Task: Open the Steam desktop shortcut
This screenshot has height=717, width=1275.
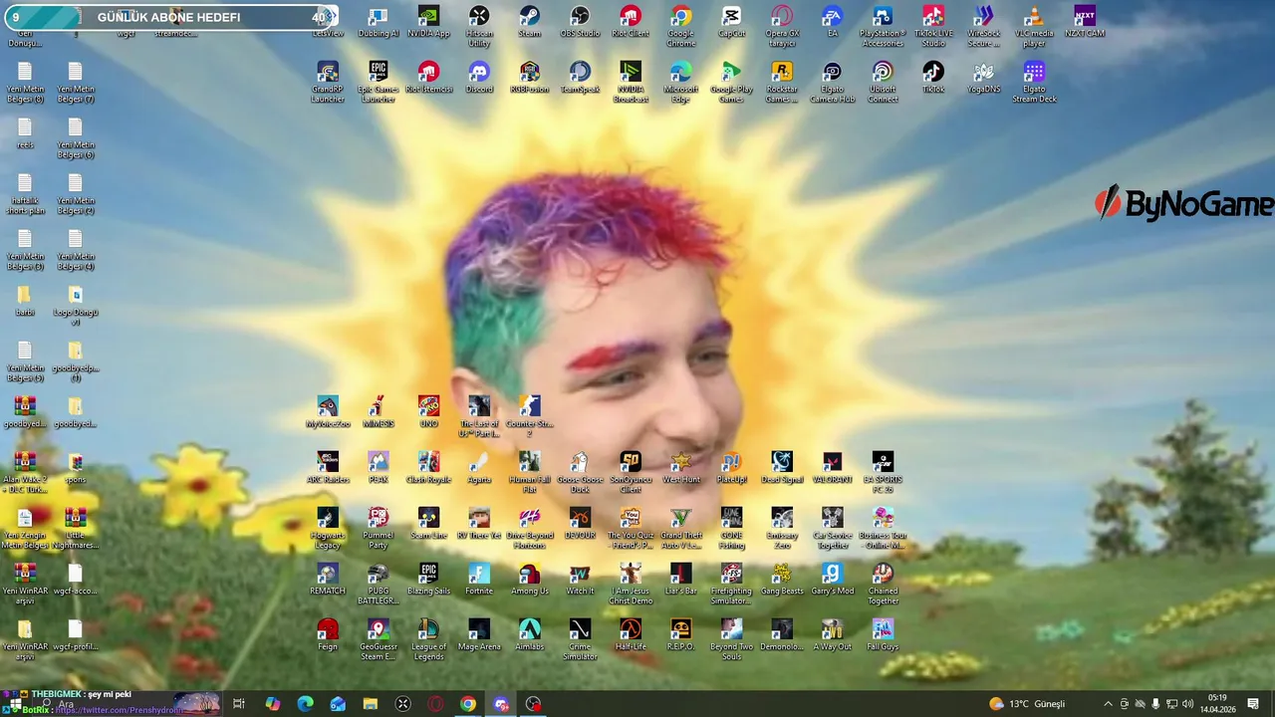Action: pyautogui.click(x=529, y=22)
